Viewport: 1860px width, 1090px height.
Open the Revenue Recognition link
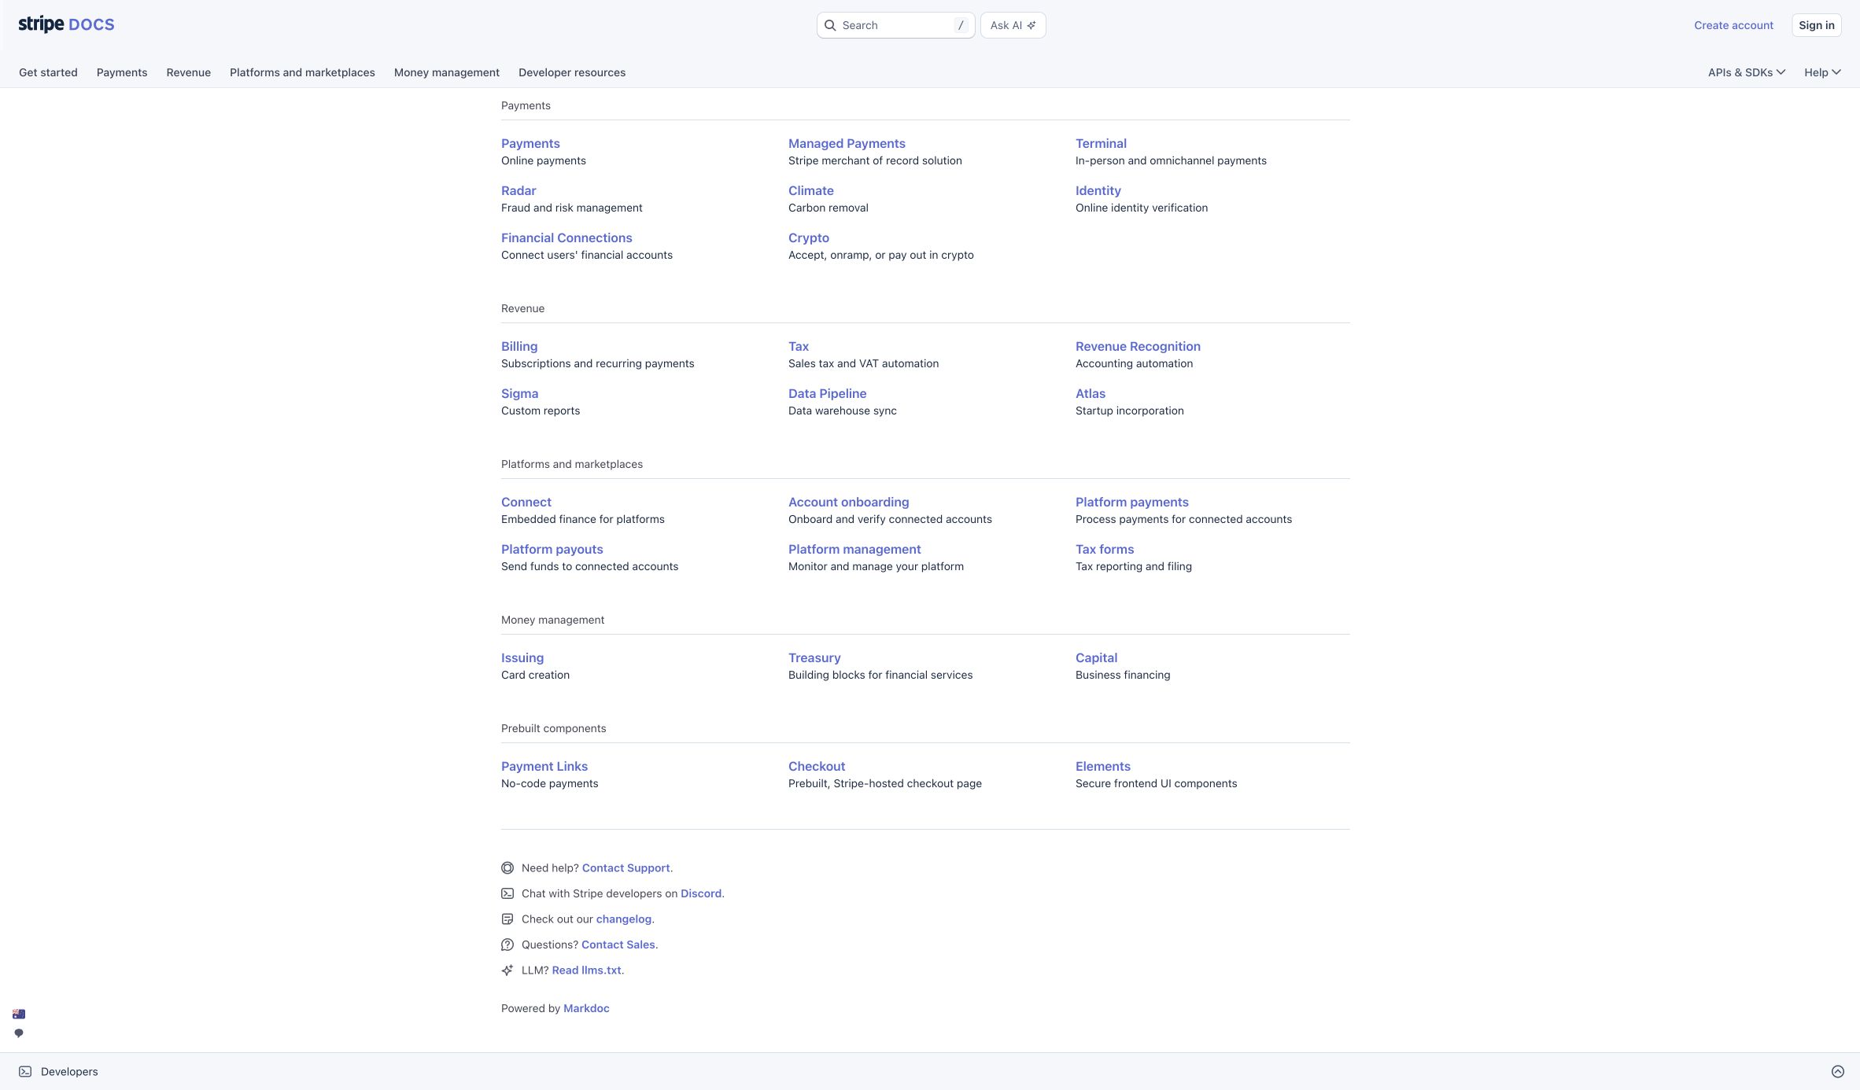pyautogui.click(x=1138, y=346)
